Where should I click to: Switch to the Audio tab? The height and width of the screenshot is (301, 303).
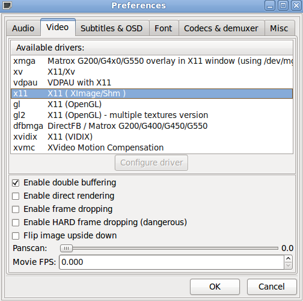tap(23, 28)
